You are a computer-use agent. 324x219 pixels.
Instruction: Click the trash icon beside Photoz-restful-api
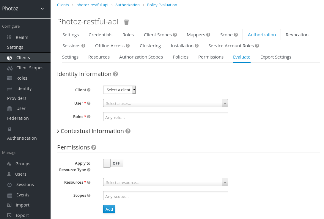point(126,22)
